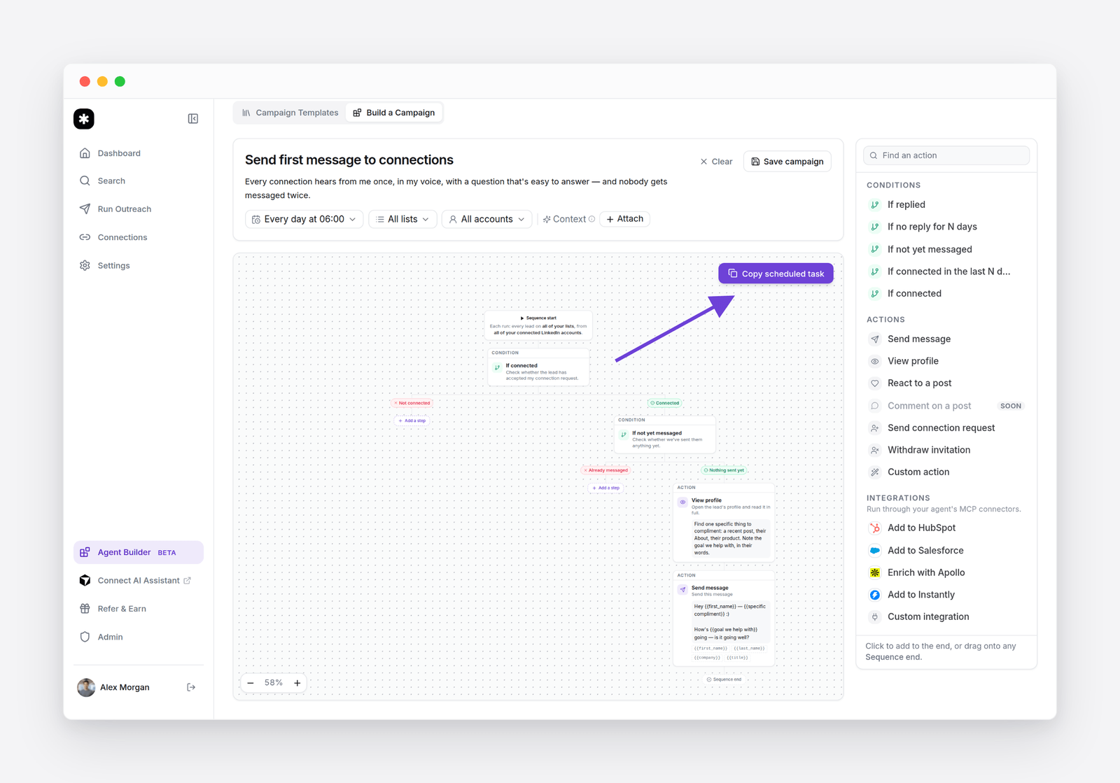Select the Build a Campaign tab
Screen dimensions: 1120x783
394,113
